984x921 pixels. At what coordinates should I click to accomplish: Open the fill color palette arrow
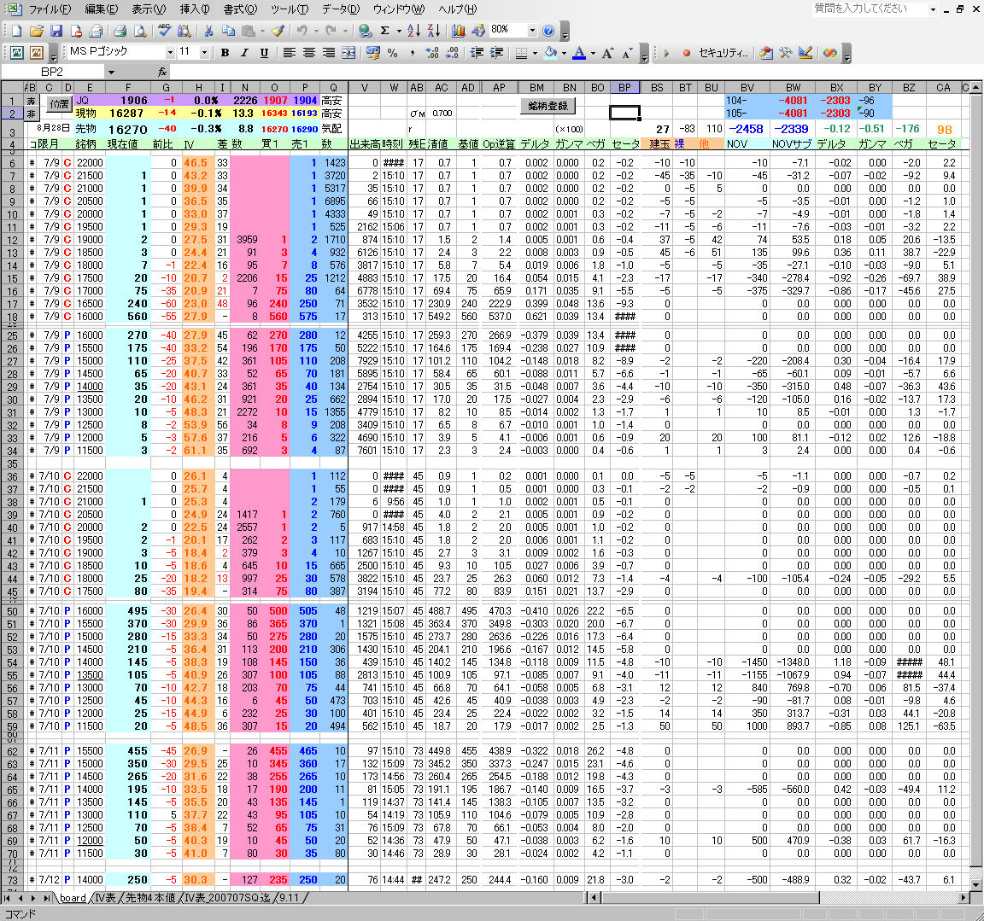564,53
